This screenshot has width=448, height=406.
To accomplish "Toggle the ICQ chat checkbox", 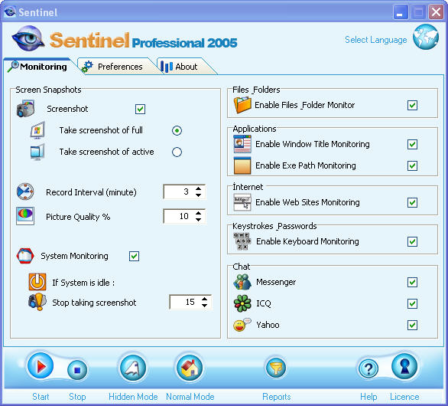I will coord(412,303).
